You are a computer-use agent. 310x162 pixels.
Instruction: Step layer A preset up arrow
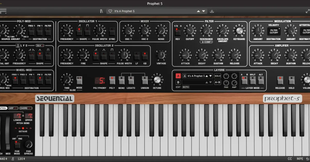pos(207,76)
